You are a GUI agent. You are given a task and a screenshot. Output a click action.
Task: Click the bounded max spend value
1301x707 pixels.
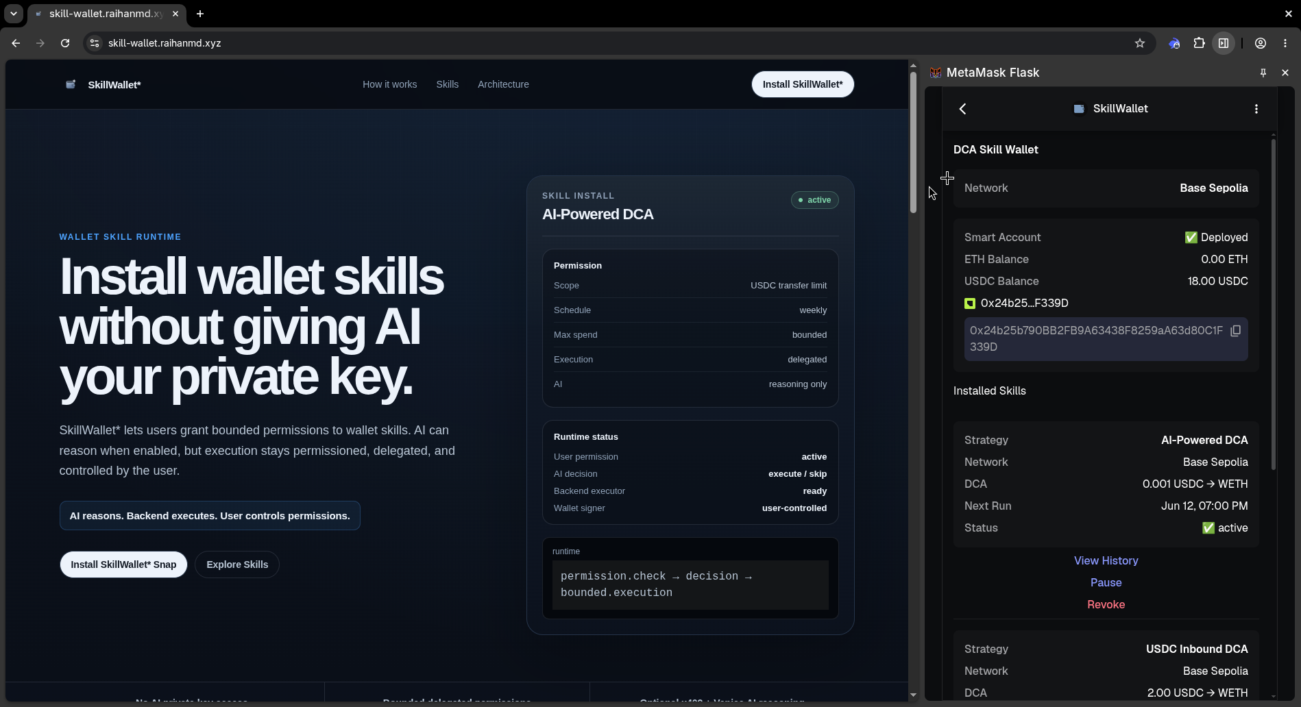[x=809, y=335]
